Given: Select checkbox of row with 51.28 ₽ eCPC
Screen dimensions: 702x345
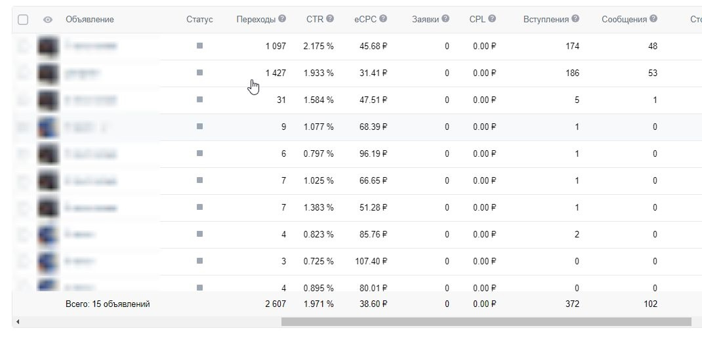Looking at the screenshot, I should pyautogui.click(x=23, y=207).
